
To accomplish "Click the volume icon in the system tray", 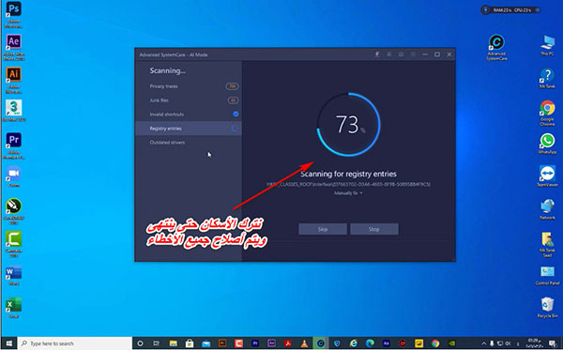I will pos(508,343).
